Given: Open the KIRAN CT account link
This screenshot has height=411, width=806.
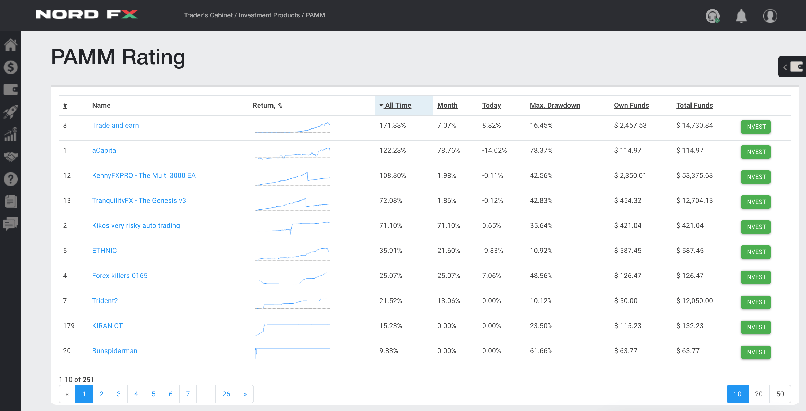Looking at the screenshot, I should pyautogui.click(x=107, y=325).
